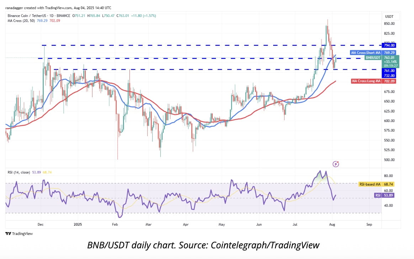Click the 2025 label on time axis

(x=78, y=225)
